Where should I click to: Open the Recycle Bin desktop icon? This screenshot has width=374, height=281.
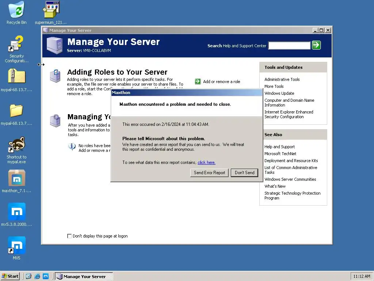(16, 10)
